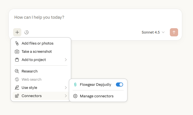
Task: Expand the Use style submenu chevron
Action: tap(66, 88)
